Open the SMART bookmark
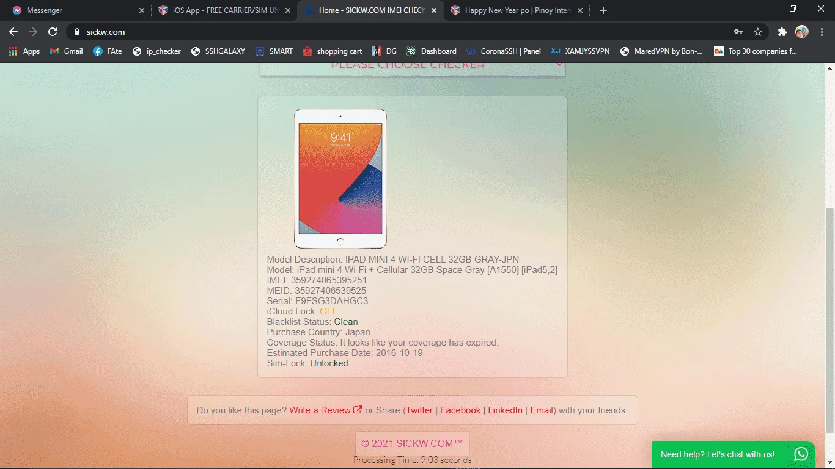The width and height of the screenshot is (835, 469). tap(274, 51)
